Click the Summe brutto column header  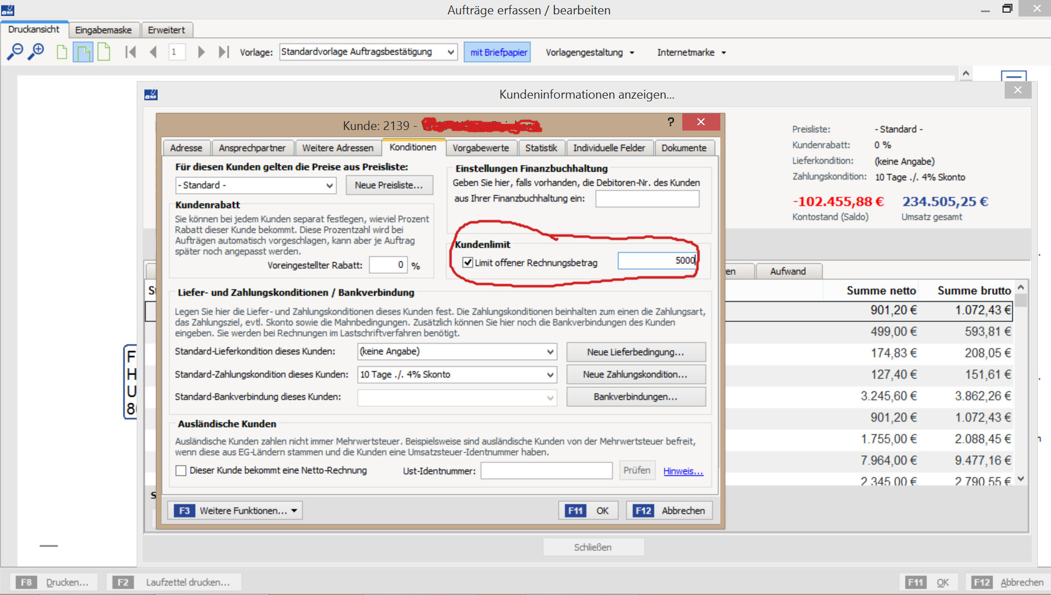(x=974, y=291)
